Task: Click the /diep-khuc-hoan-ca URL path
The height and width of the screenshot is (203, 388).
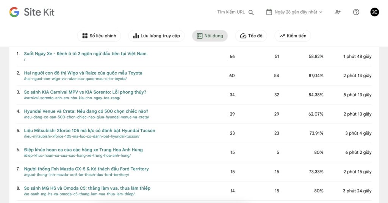Action: pyautogui.click(x=77, y=156)
